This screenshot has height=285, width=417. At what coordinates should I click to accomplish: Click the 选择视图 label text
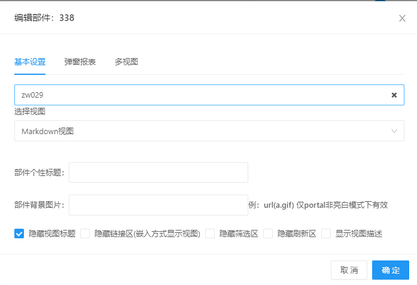click(30, 111)
